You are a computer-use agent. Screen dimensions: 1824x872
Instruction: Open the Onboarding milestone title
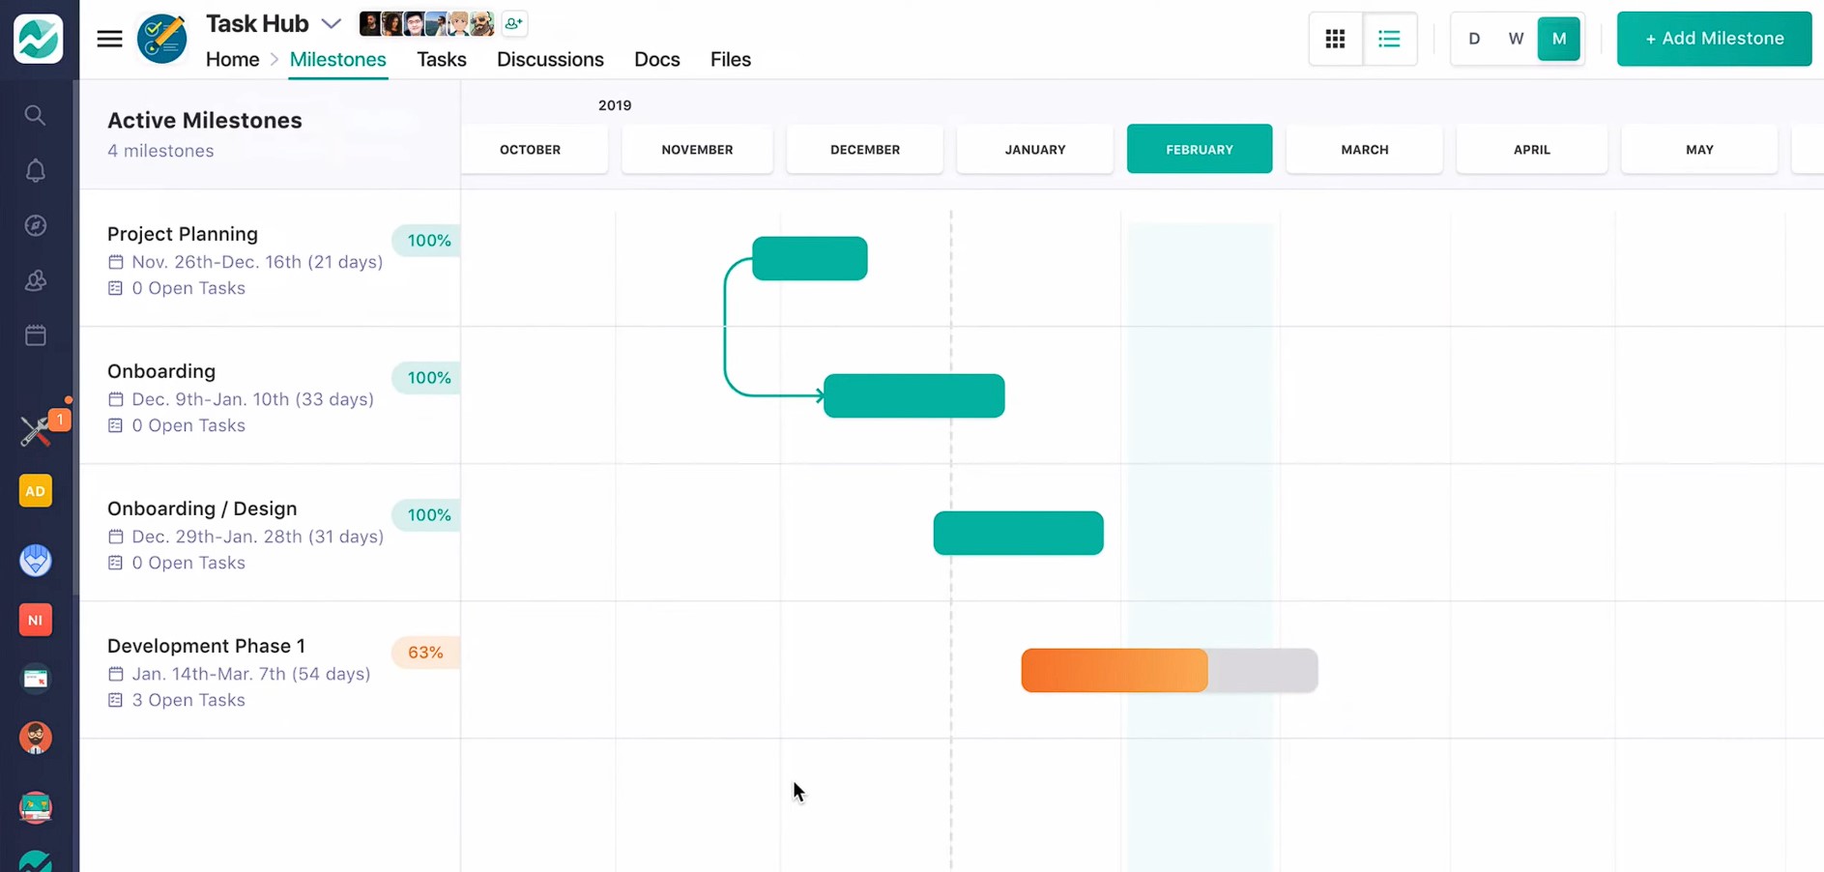[x=161, y=371]
